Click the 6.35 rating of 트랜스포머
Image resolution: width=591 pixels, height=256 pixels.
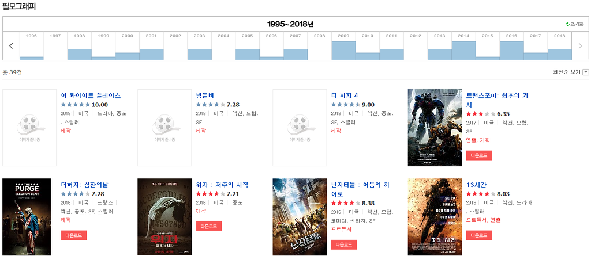pyautogui.click(x=488, y=114)
